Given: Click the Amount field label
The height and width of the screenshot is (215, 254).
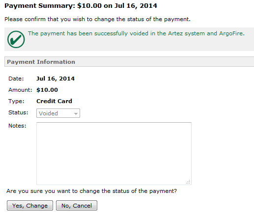Looking at the screenshot, I should click(x=20, y=90).
